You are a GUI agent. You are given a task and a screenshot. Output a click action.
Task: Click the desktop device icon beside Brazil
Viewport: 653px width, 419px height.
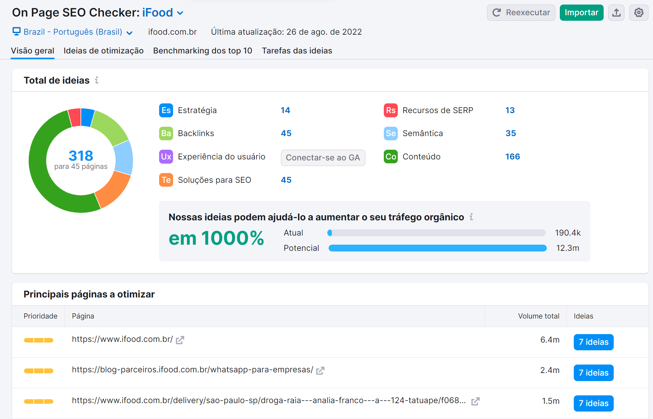16,31
